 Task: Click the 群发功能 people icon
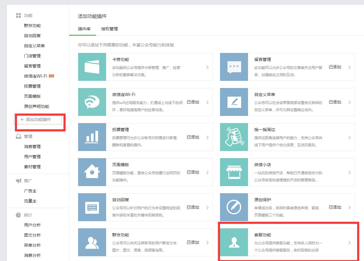(x=92, y=242)
